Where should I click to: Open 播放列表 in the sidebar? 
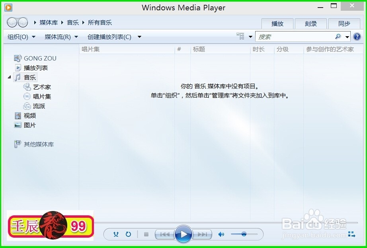coord(31,68)
